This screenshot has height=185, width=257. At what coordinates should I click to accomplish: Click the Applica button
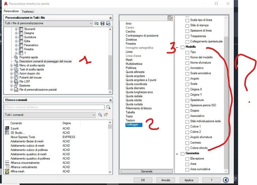pyautogui.click(x=189, y=180)
